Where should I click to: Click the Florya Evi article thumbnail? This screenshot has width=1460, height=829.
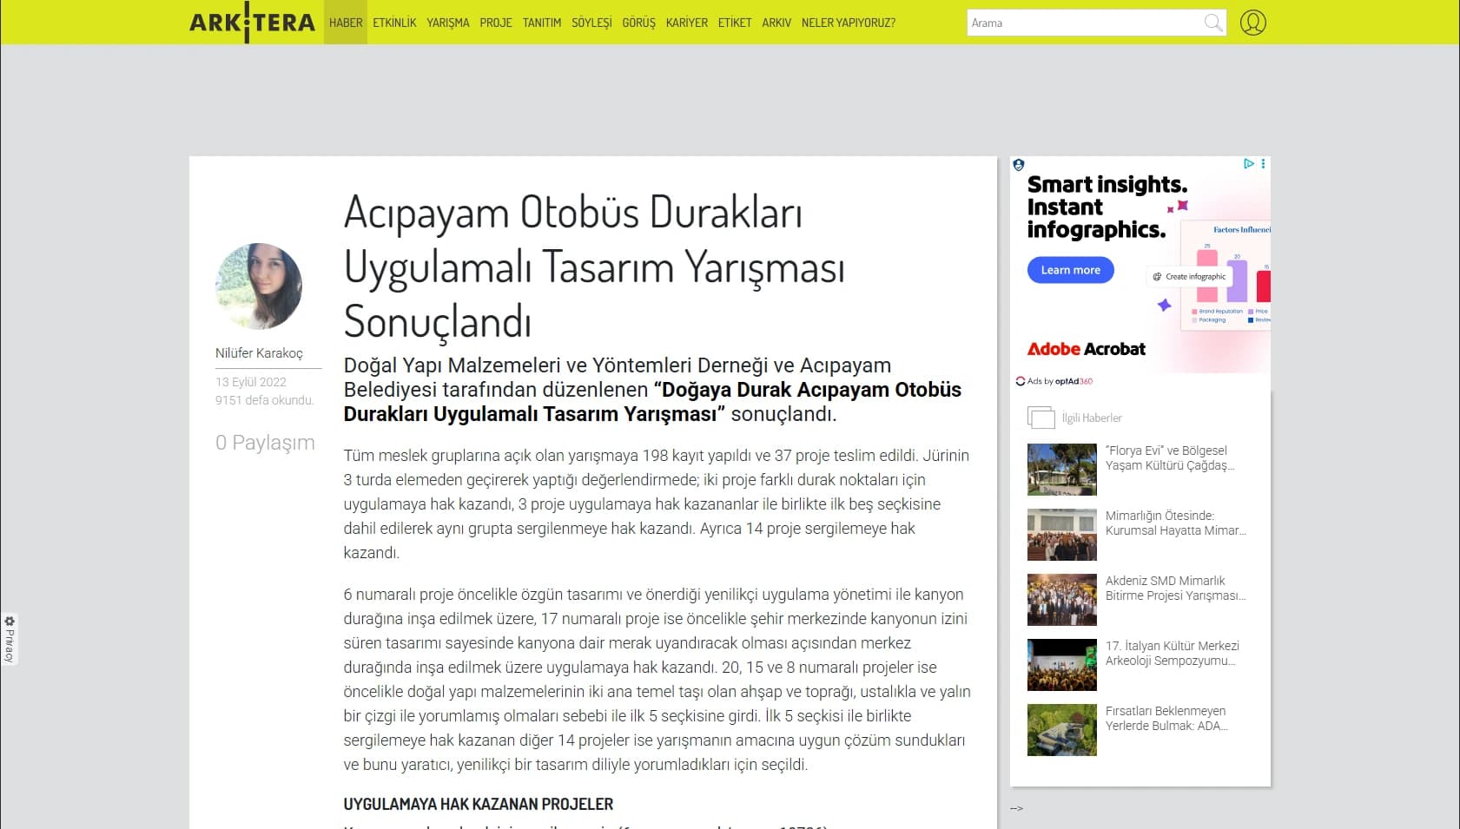[1062, 470]
